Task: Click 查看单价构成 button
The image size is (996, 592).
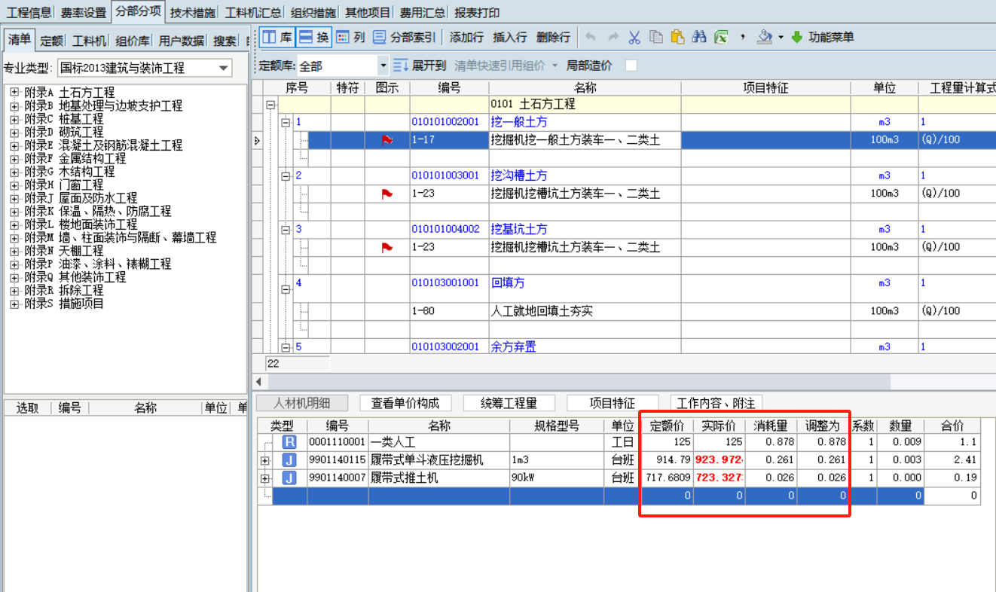Action: [405, 403]
